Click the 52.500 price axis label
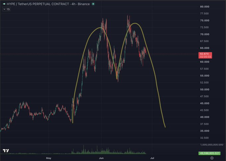 204,83
